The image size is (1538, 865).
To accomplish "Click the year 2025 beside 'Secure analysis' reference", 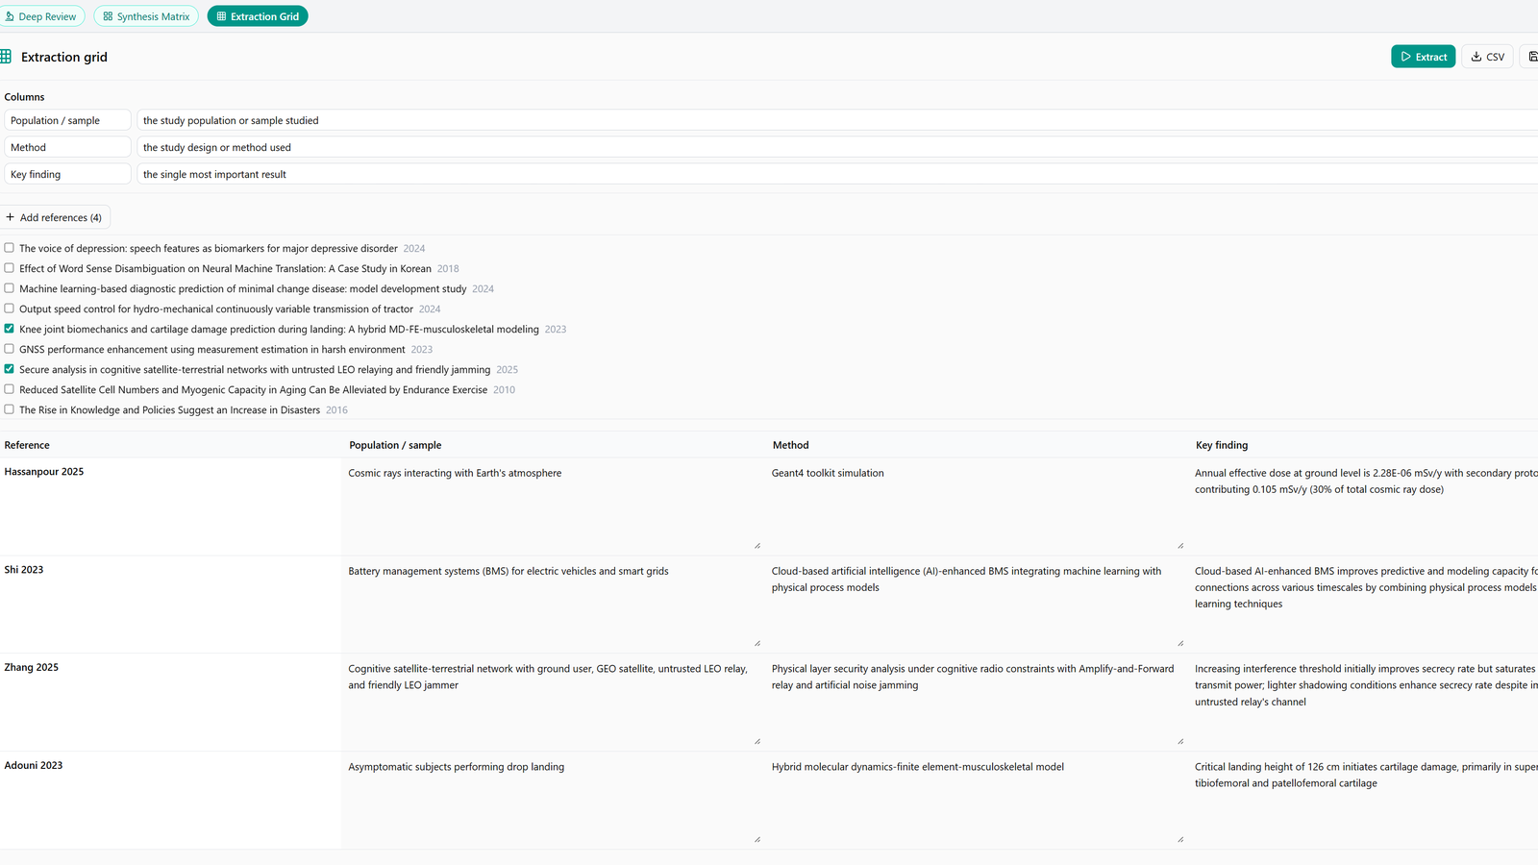I will pyautogui.click(x=507, y=369).
